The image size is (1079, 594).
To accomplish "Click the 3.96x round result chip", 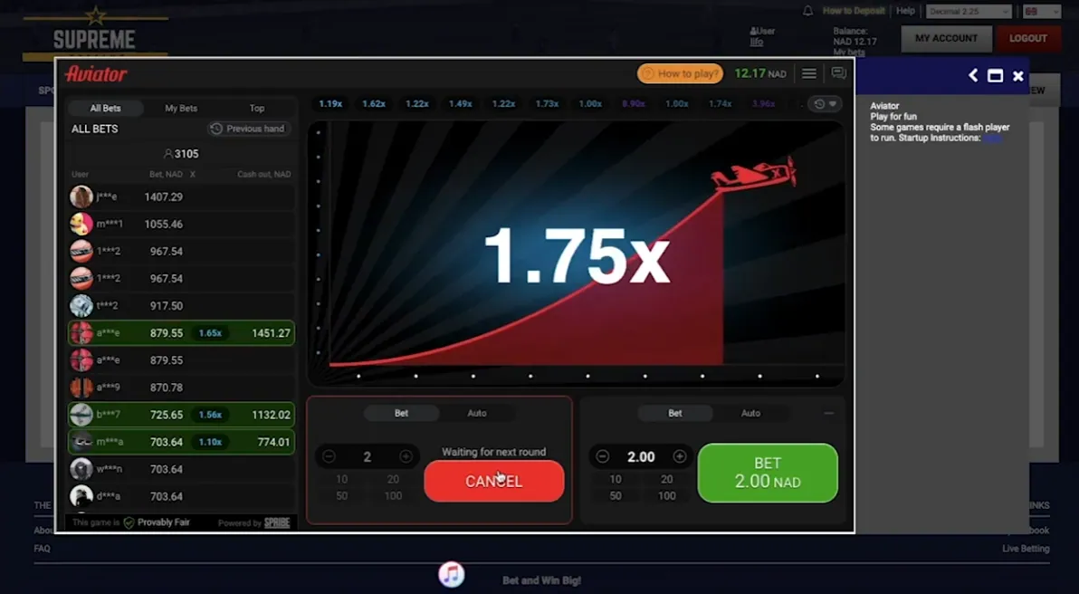I will (763, 104).
